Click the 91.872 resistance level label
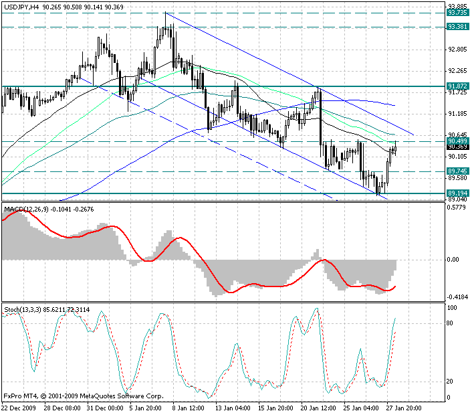 point(457,86)
